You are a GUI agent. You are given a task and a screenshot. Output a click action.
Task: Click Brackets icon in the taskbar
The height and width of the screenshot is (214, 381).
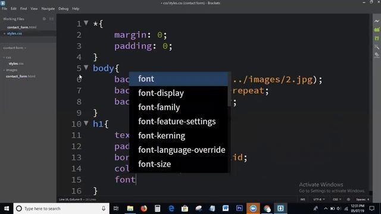(280, 209)
